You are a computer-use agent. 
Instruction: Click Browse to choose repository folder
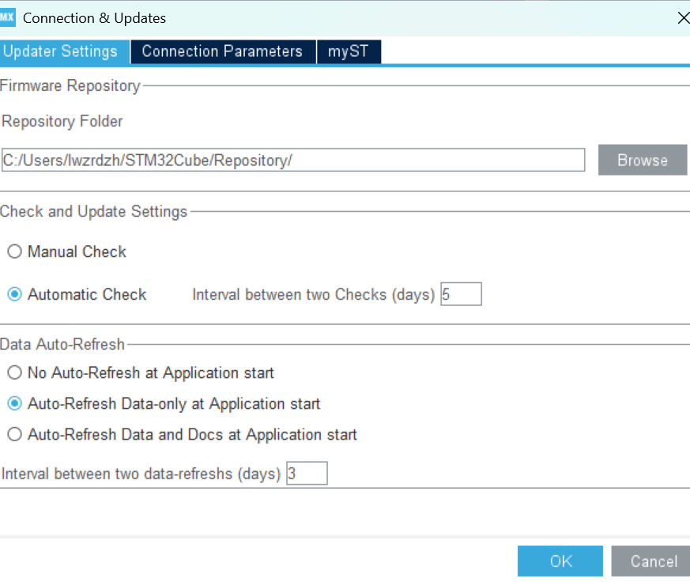[643, 160]
